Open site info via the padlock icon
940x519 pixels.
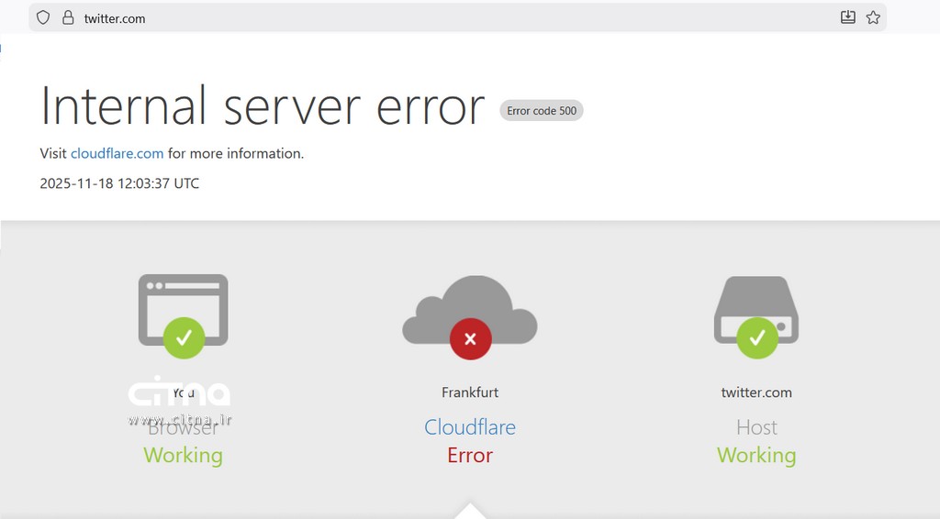coord(67,17)
